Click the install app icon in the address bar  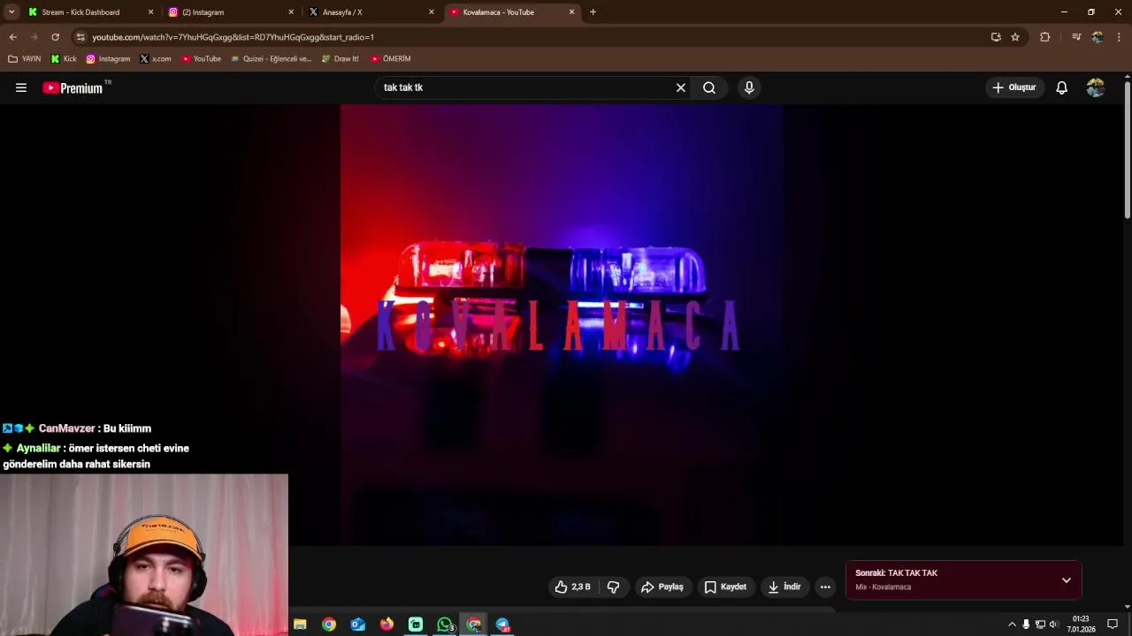996,37
